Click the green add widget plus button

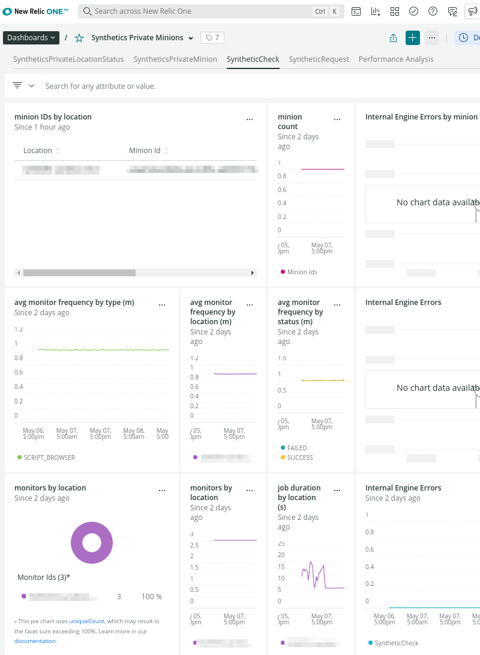(x=412, y=38)
